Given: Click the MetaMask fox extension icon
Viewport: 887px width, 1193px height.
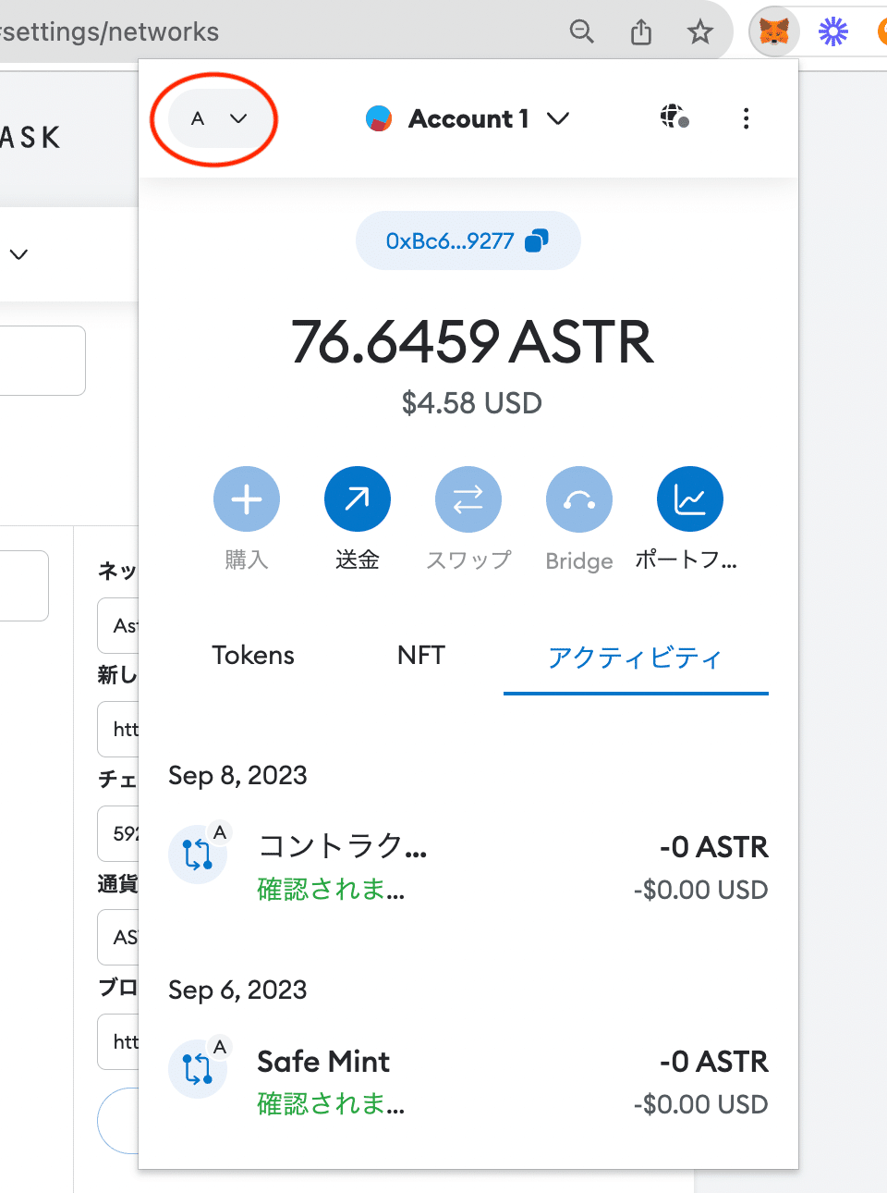Looking at the screenshot, I should click(x=773, y=32).
